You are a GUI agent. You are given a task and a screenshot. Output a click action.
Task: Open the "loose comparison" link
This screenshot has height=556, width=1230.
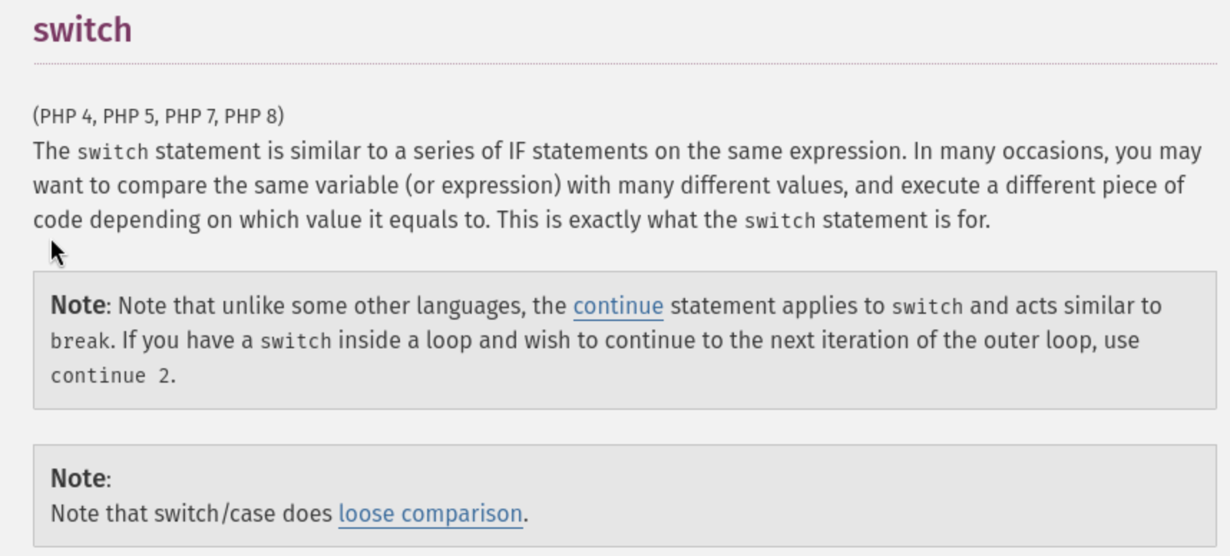click(x=430, y=514)
